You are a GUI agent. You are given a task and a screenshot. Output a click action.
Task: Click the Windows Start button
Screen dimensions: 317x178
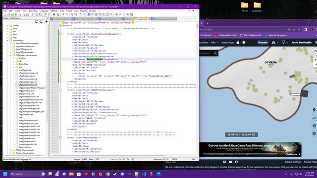pos(5,174)
